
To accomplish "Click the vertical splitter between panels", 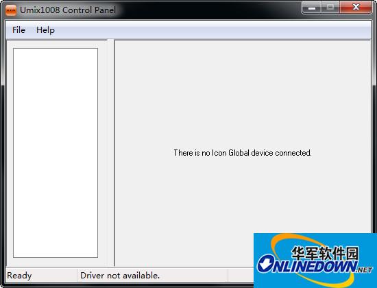I will point(111,153).
